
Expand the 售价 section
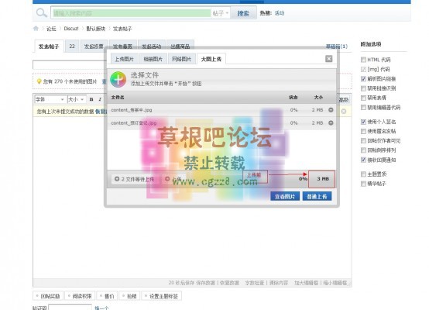pos(107,296)
